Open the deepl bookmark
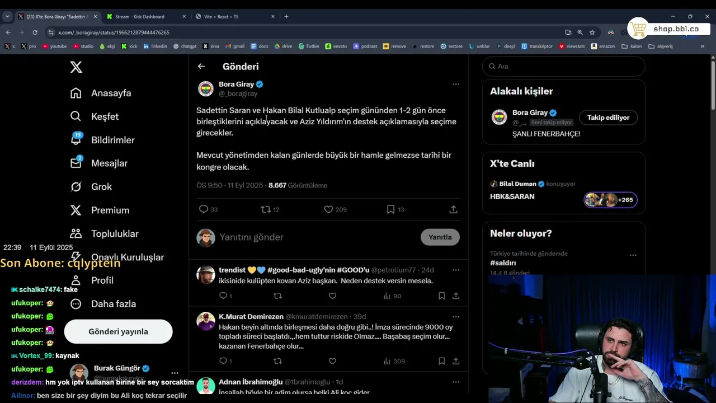 (506, 46)
